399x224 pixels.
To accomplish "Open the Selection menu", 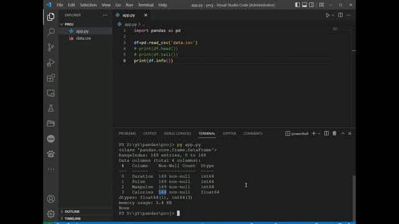I will tap(89, 5).
